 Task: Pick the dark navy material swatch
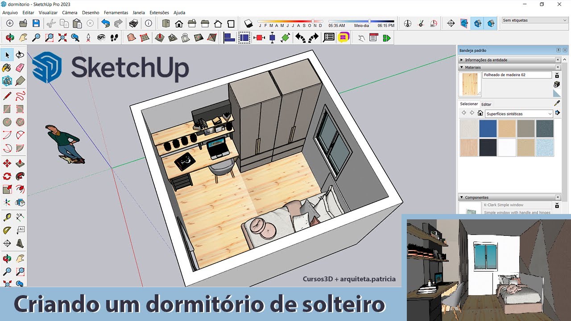point(488,148)
